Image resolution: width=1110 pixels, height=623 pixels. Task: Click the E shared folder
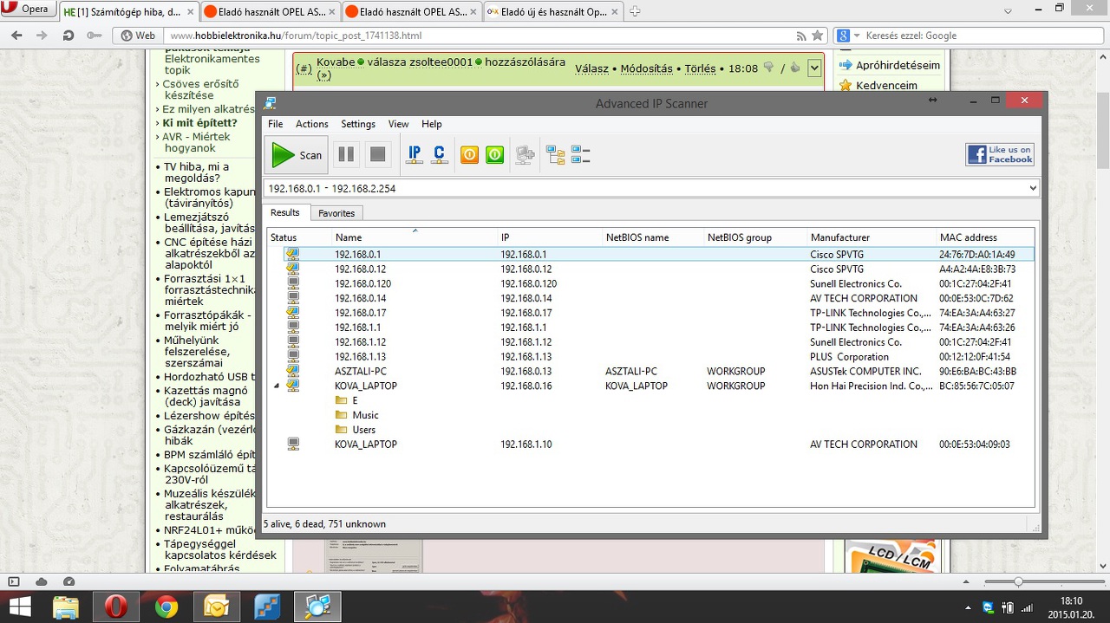(346, 400)
